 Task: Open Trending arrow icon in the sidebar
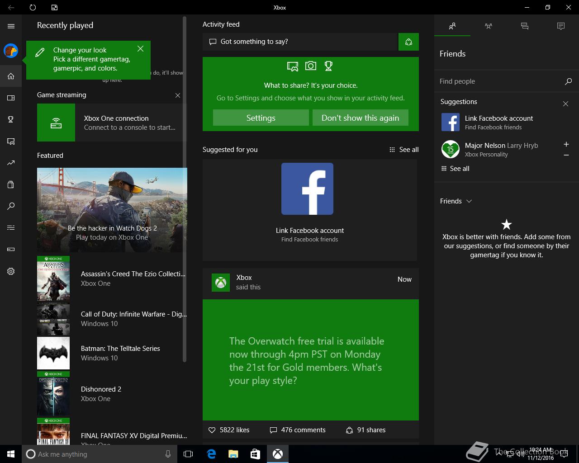[x=11, y=163]
